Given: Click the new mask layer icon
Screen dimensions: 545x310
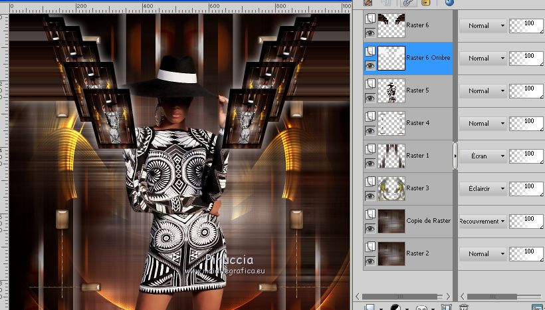Looking at the screenshot, I should pos(421,307).
